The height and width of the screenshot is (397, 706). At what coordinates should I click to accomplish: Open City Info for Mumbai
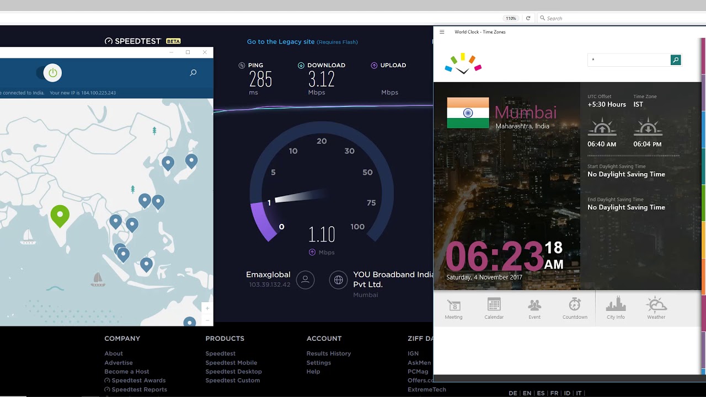pyautogui.click(x=616, y=309)
